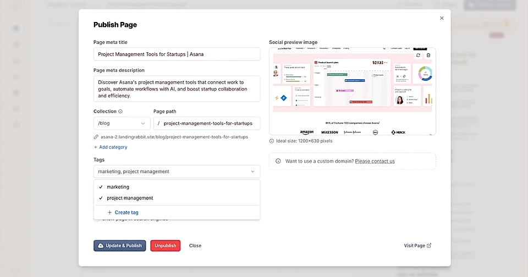
Task: Click the link icon beside page URL
Action: click(x=96, y=137)
